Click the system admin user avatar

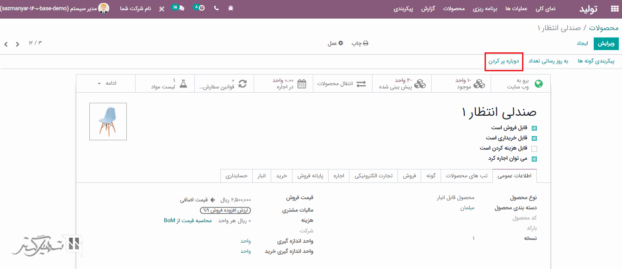point(104,8)
